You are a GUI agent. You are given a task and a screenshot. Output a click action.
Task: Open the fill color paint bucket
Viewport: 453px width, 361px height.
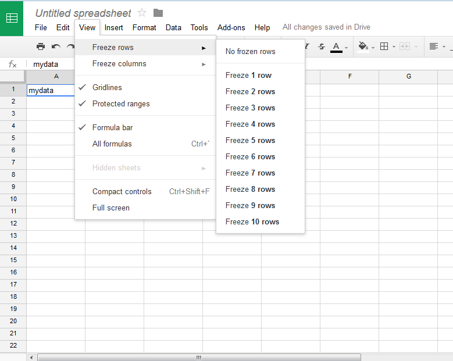tap(363, 47)
